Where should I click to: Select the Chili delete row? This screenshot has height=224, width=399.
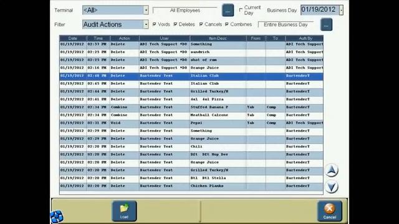pyautogui.click(x=191, y=147)
